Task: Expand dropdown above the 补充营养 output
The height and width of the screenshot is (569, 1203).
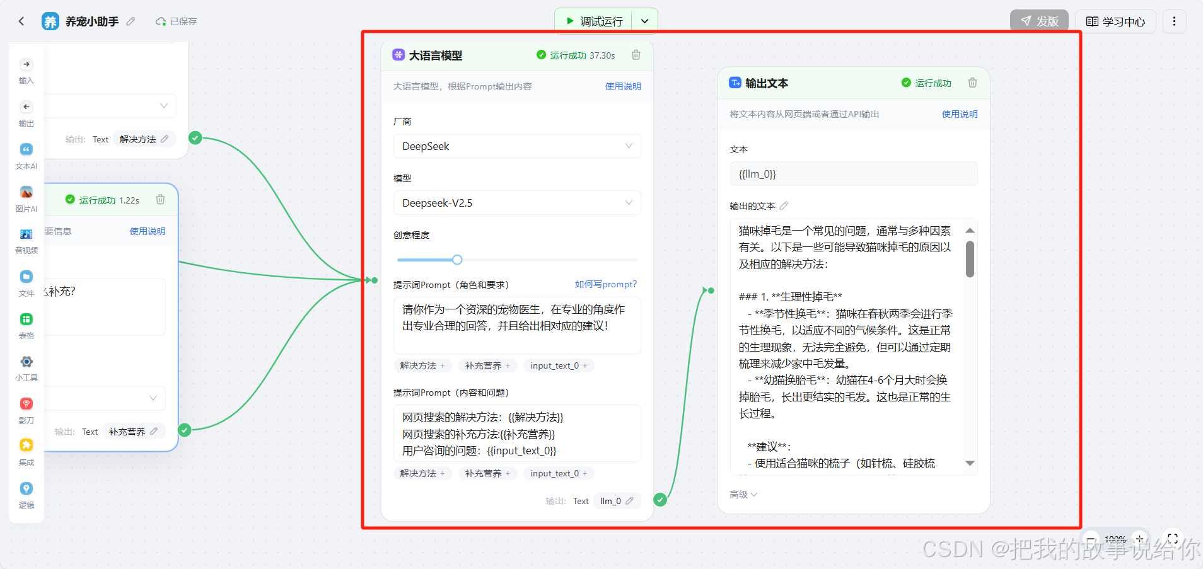Action: click(153, 398)
